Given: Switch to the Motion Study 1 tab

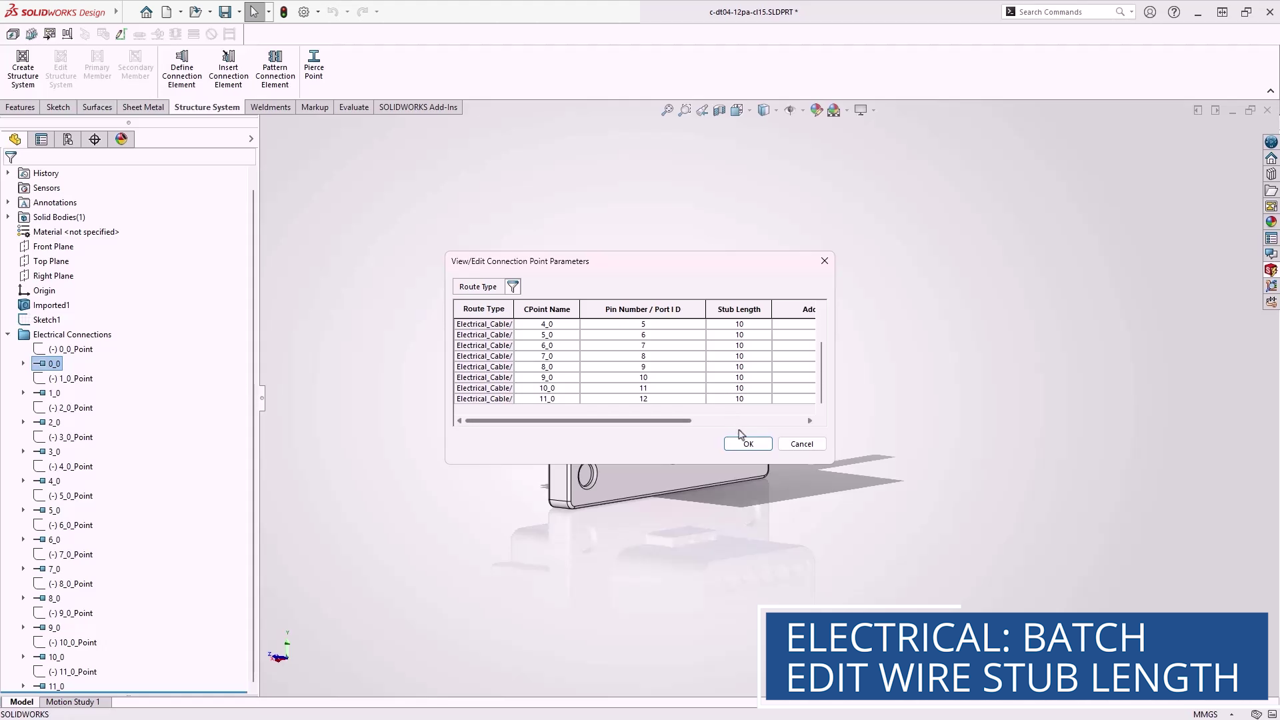Looking at the screenshot, I should 73,702.
